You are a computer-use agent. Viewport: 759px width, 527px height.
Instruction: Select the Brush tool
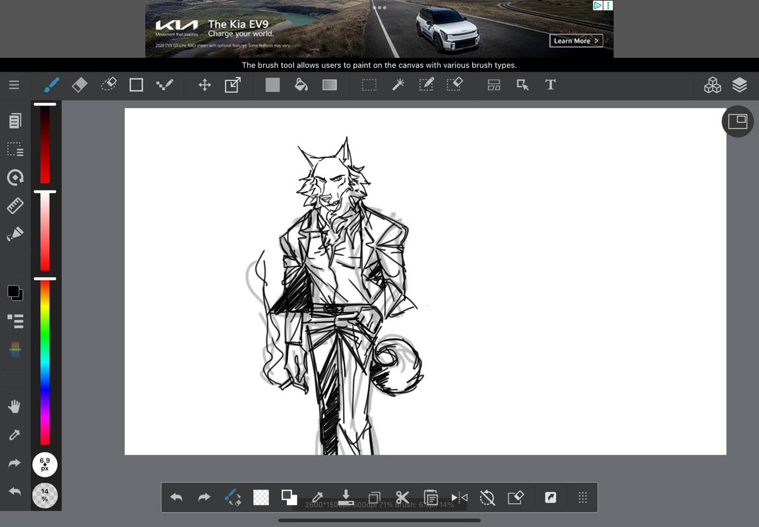tap(51, 85)
